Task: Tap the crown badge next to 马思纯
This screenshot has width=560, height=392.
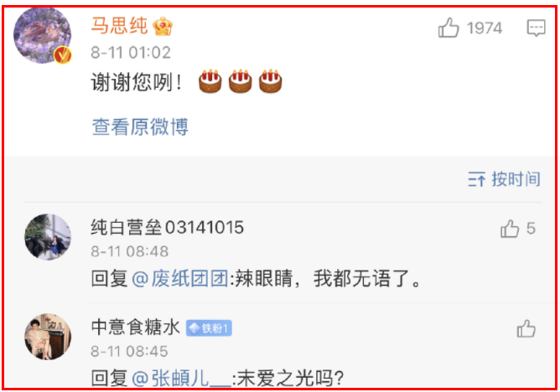Action: point(163,26)
